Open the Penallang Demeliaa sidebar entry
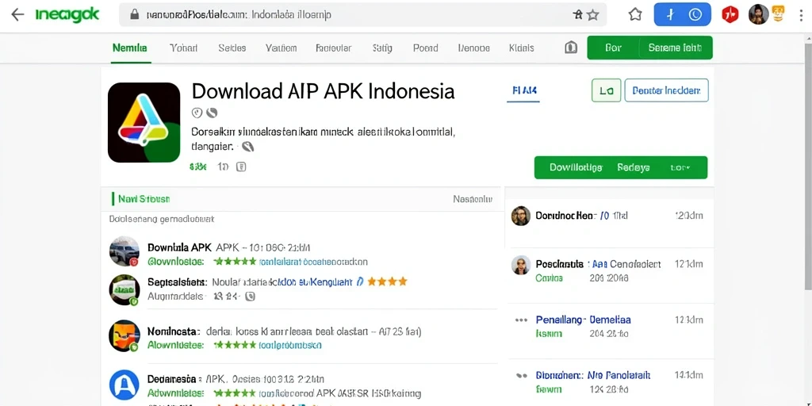 pos(609,327)
